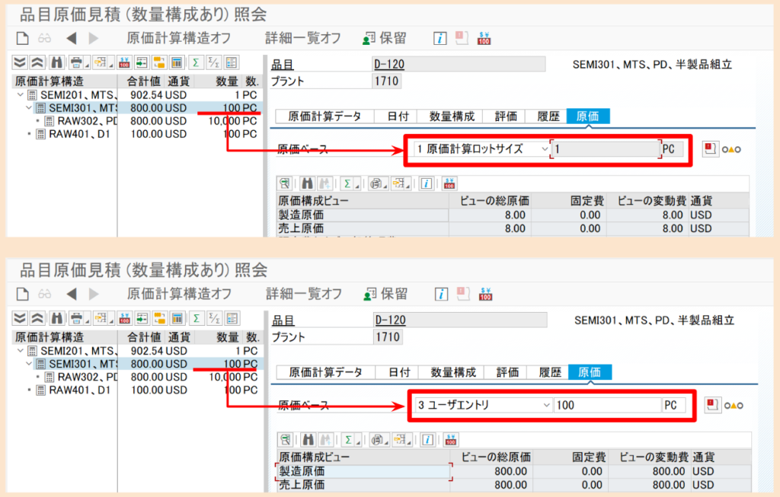
Task: Switch to 履歴 tab in lower window
Action: tap(550, 372)
